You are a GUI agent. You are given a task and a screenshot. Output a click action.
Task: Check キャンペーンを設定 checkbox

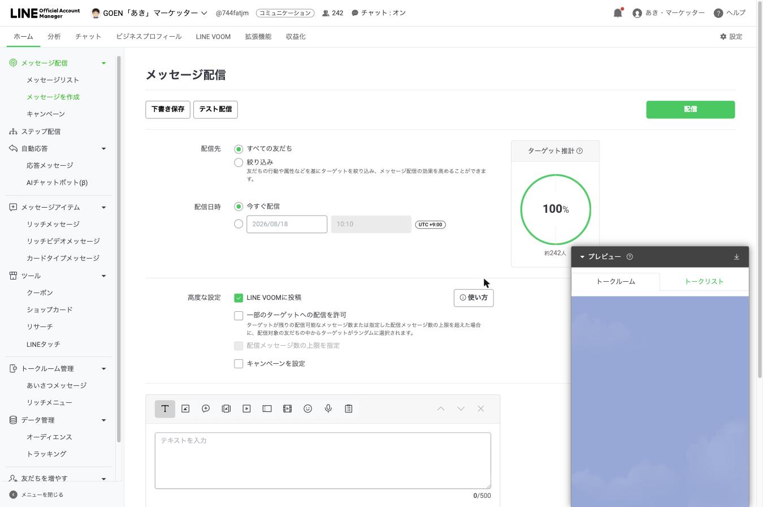[x=239, y=363]
